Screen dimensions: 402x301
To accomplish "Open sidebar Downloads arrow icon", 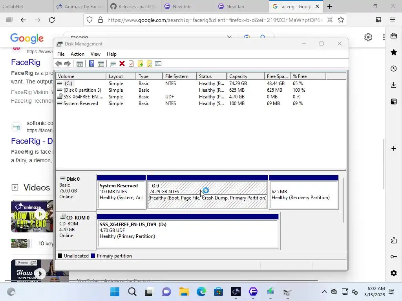I will click(x=393, y=85).
